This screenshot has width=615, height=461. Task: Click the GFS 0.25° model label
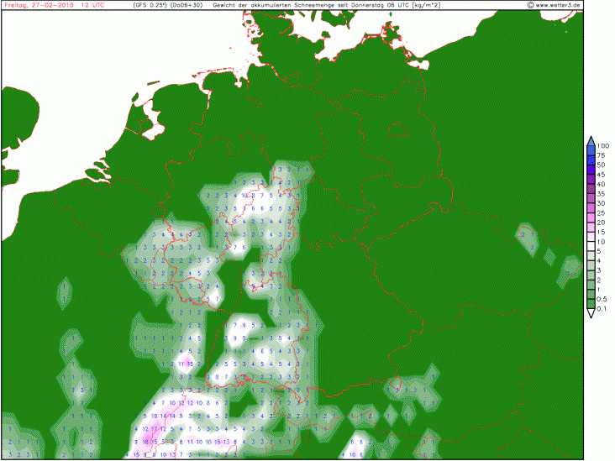pos(150,5)
